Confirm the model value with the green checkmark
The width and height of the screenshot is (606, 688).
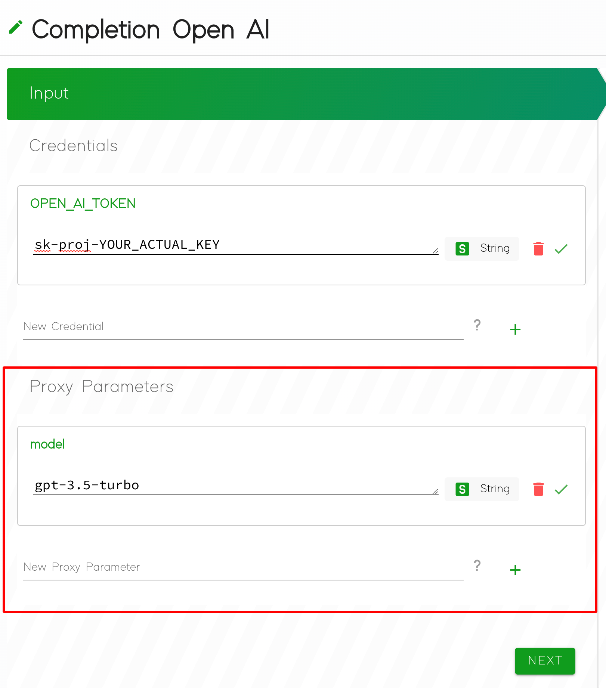pos(561,489)
